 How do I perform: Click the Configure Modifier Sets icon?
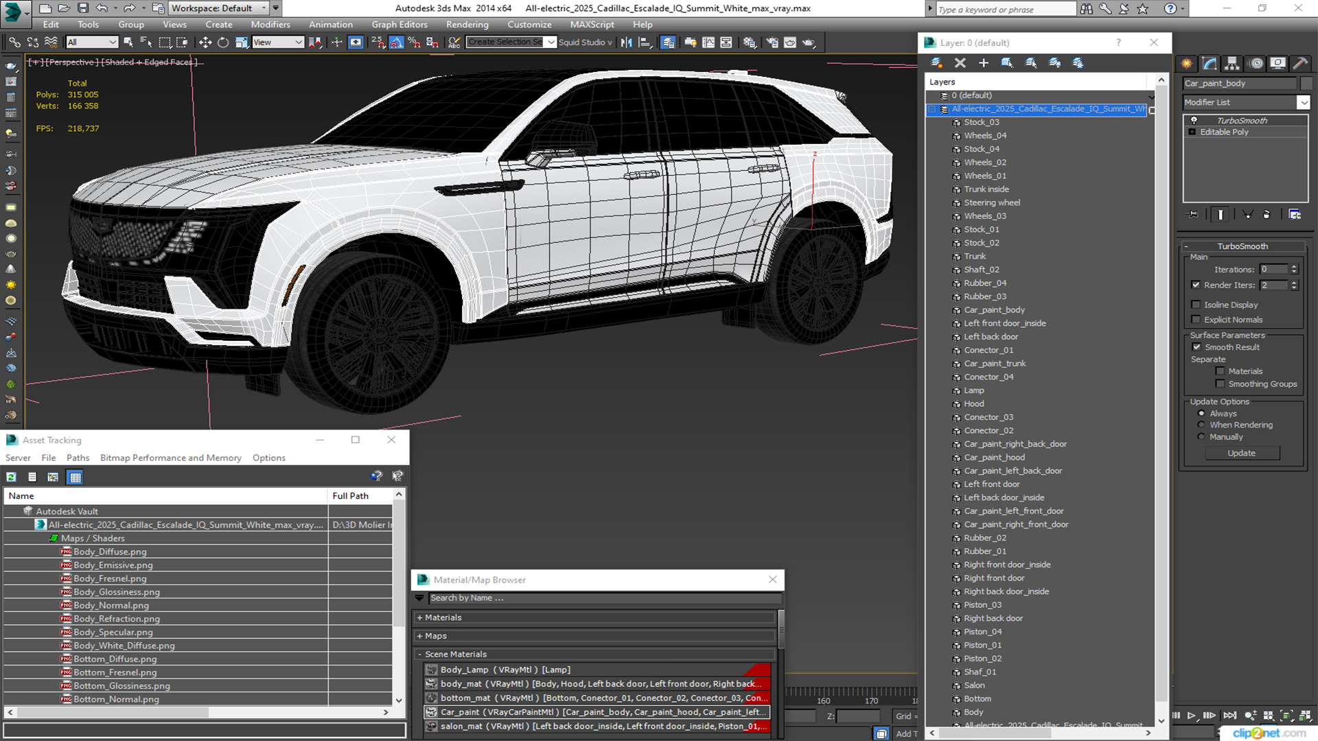click(x=1295, y=214)
